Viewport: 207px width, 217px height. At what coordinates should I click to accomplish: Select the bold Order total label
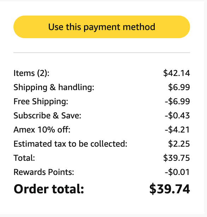click(x=49, y=189)
